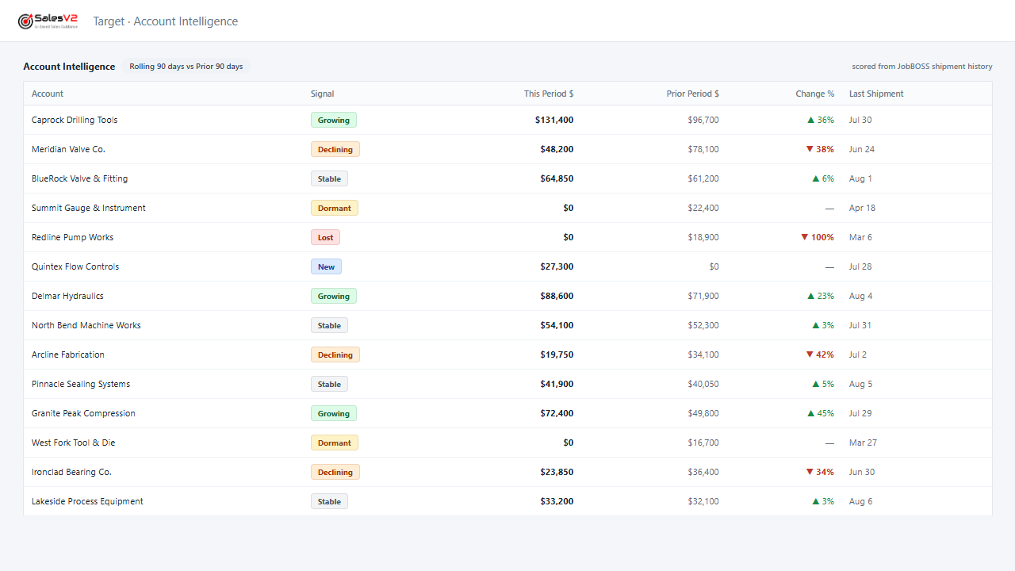Click the 45% change for Granite Peak
This screenshot has width=1015, height=571.
(821, 413)
